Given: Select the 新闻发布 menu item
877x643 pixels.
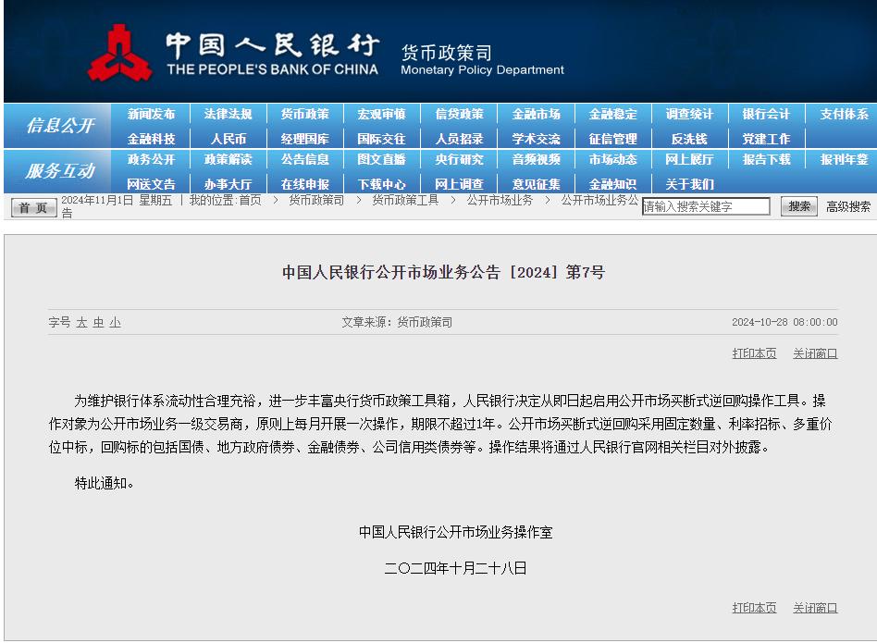Looking at the screenshot, I should (x=151, y=115).
